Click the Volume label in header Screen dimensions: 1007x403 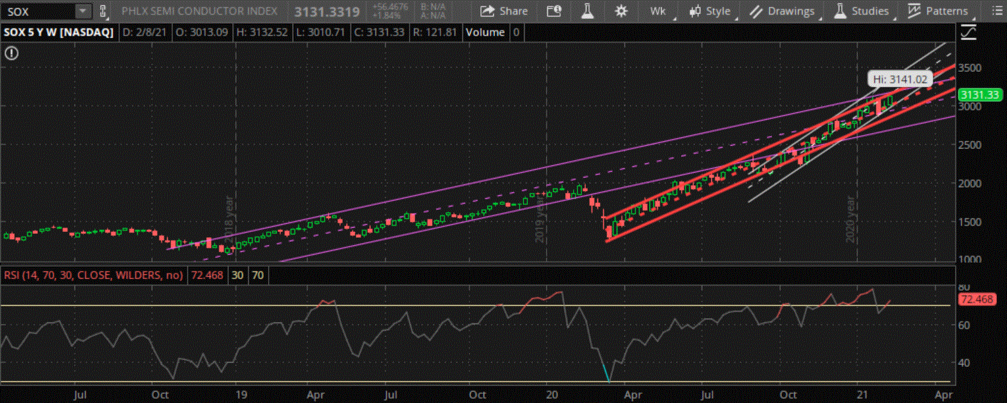[485, 32]
